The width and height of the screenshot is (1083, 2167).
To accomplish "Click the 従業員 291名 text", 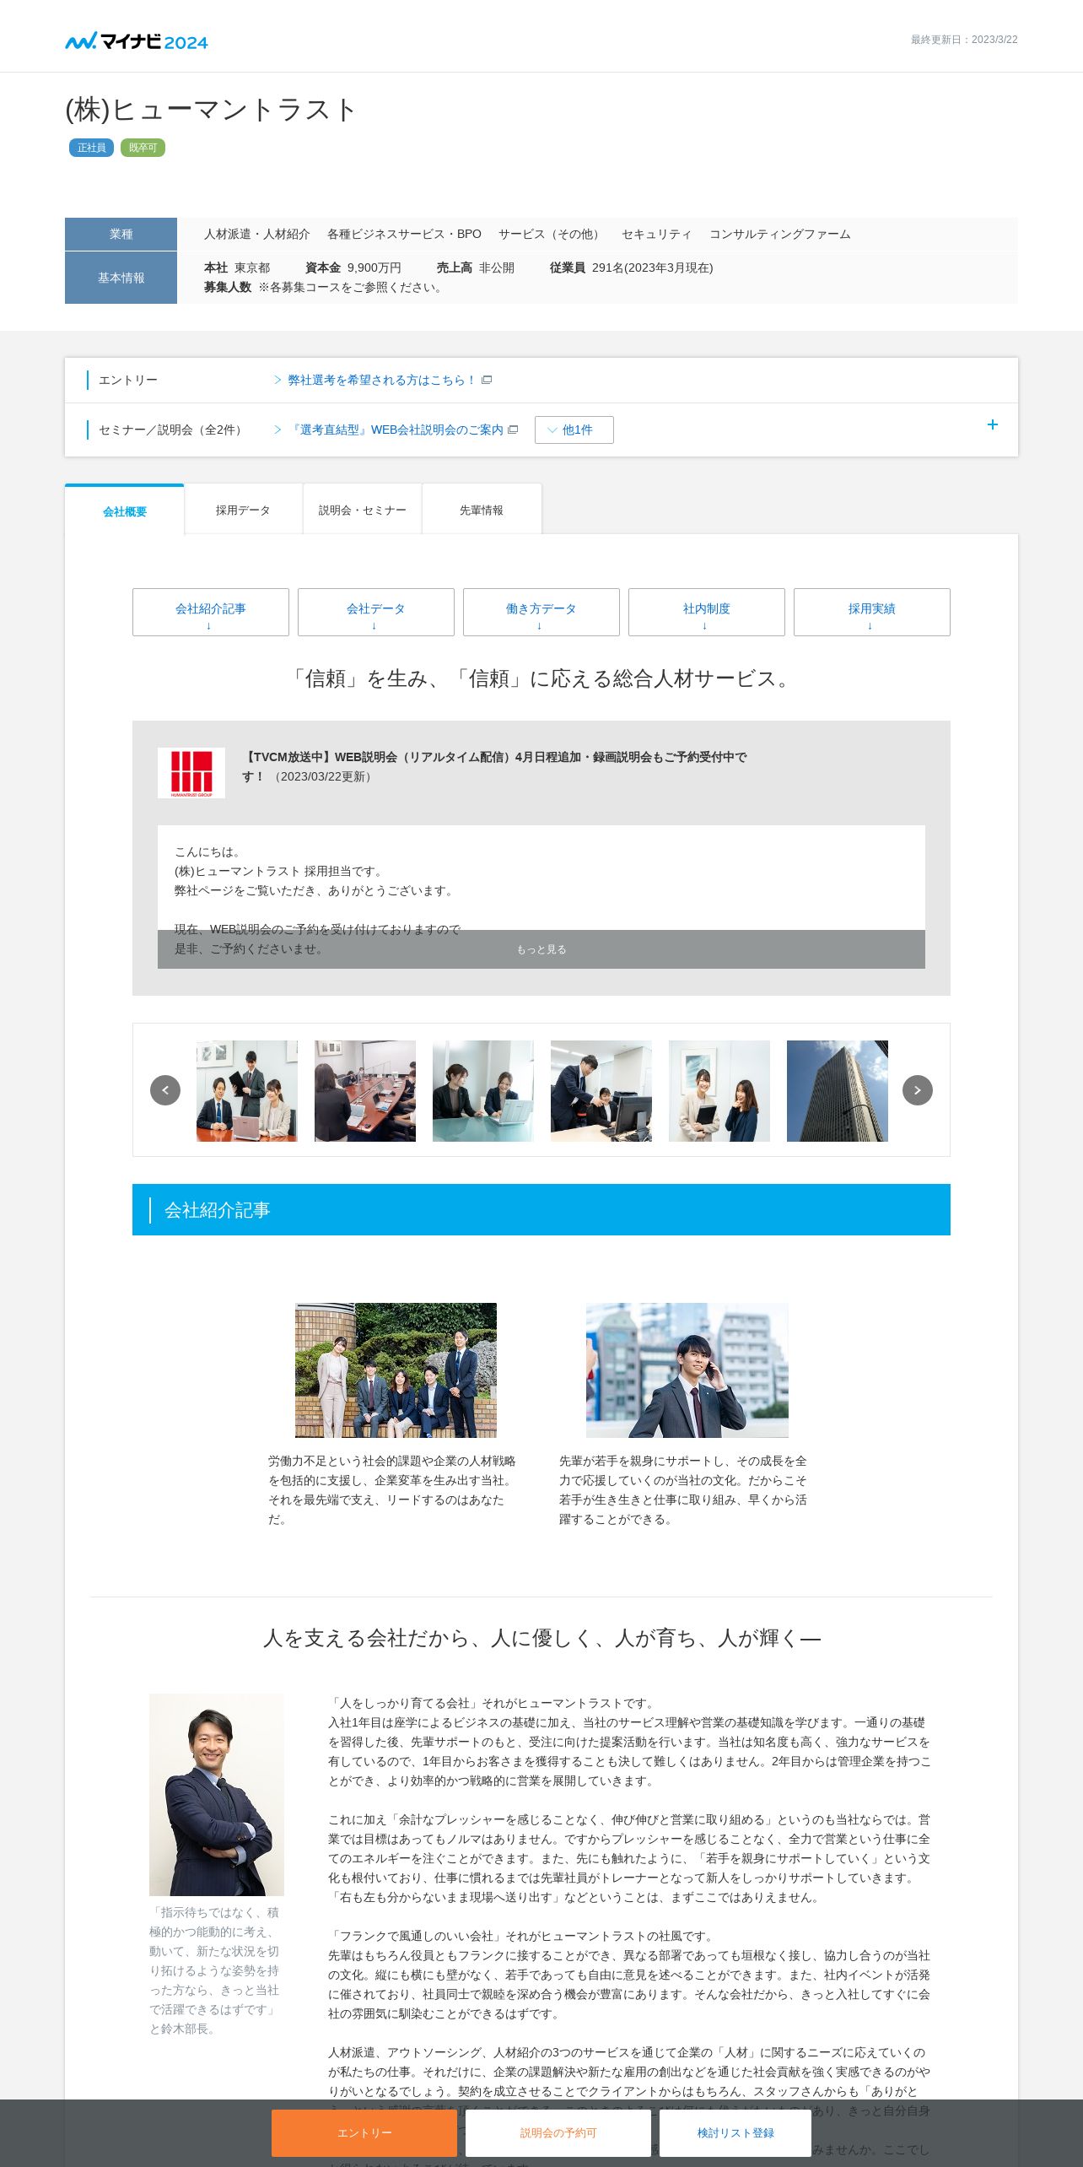I will point(631,267).
